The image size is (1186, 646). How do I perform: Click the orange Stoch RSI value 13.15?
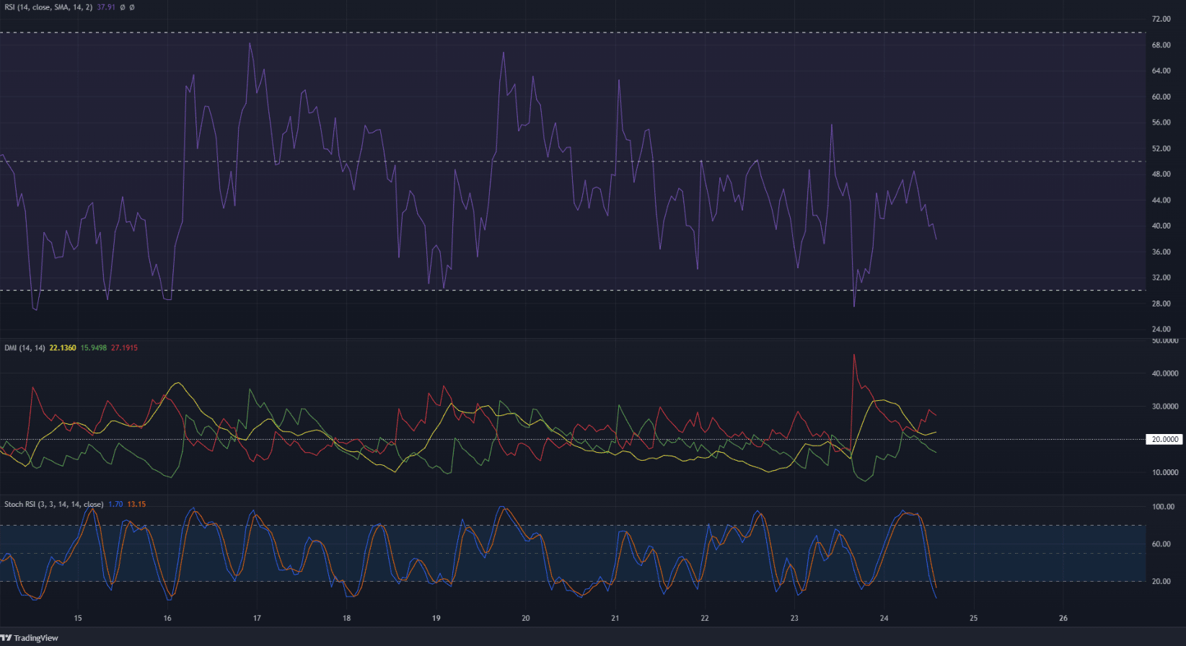pos(136,504)
